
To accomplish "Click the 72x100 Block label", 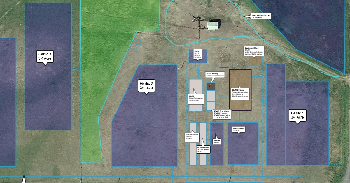I will pyautogui.click(x=238, y=129).
